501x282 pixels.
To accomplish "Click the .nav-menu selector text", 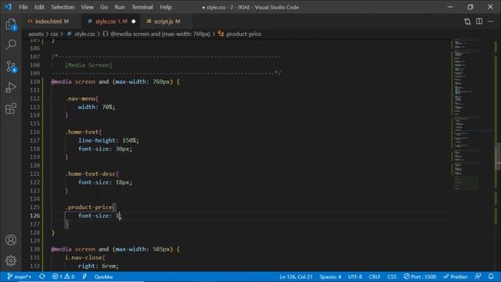I will [80, 99].
